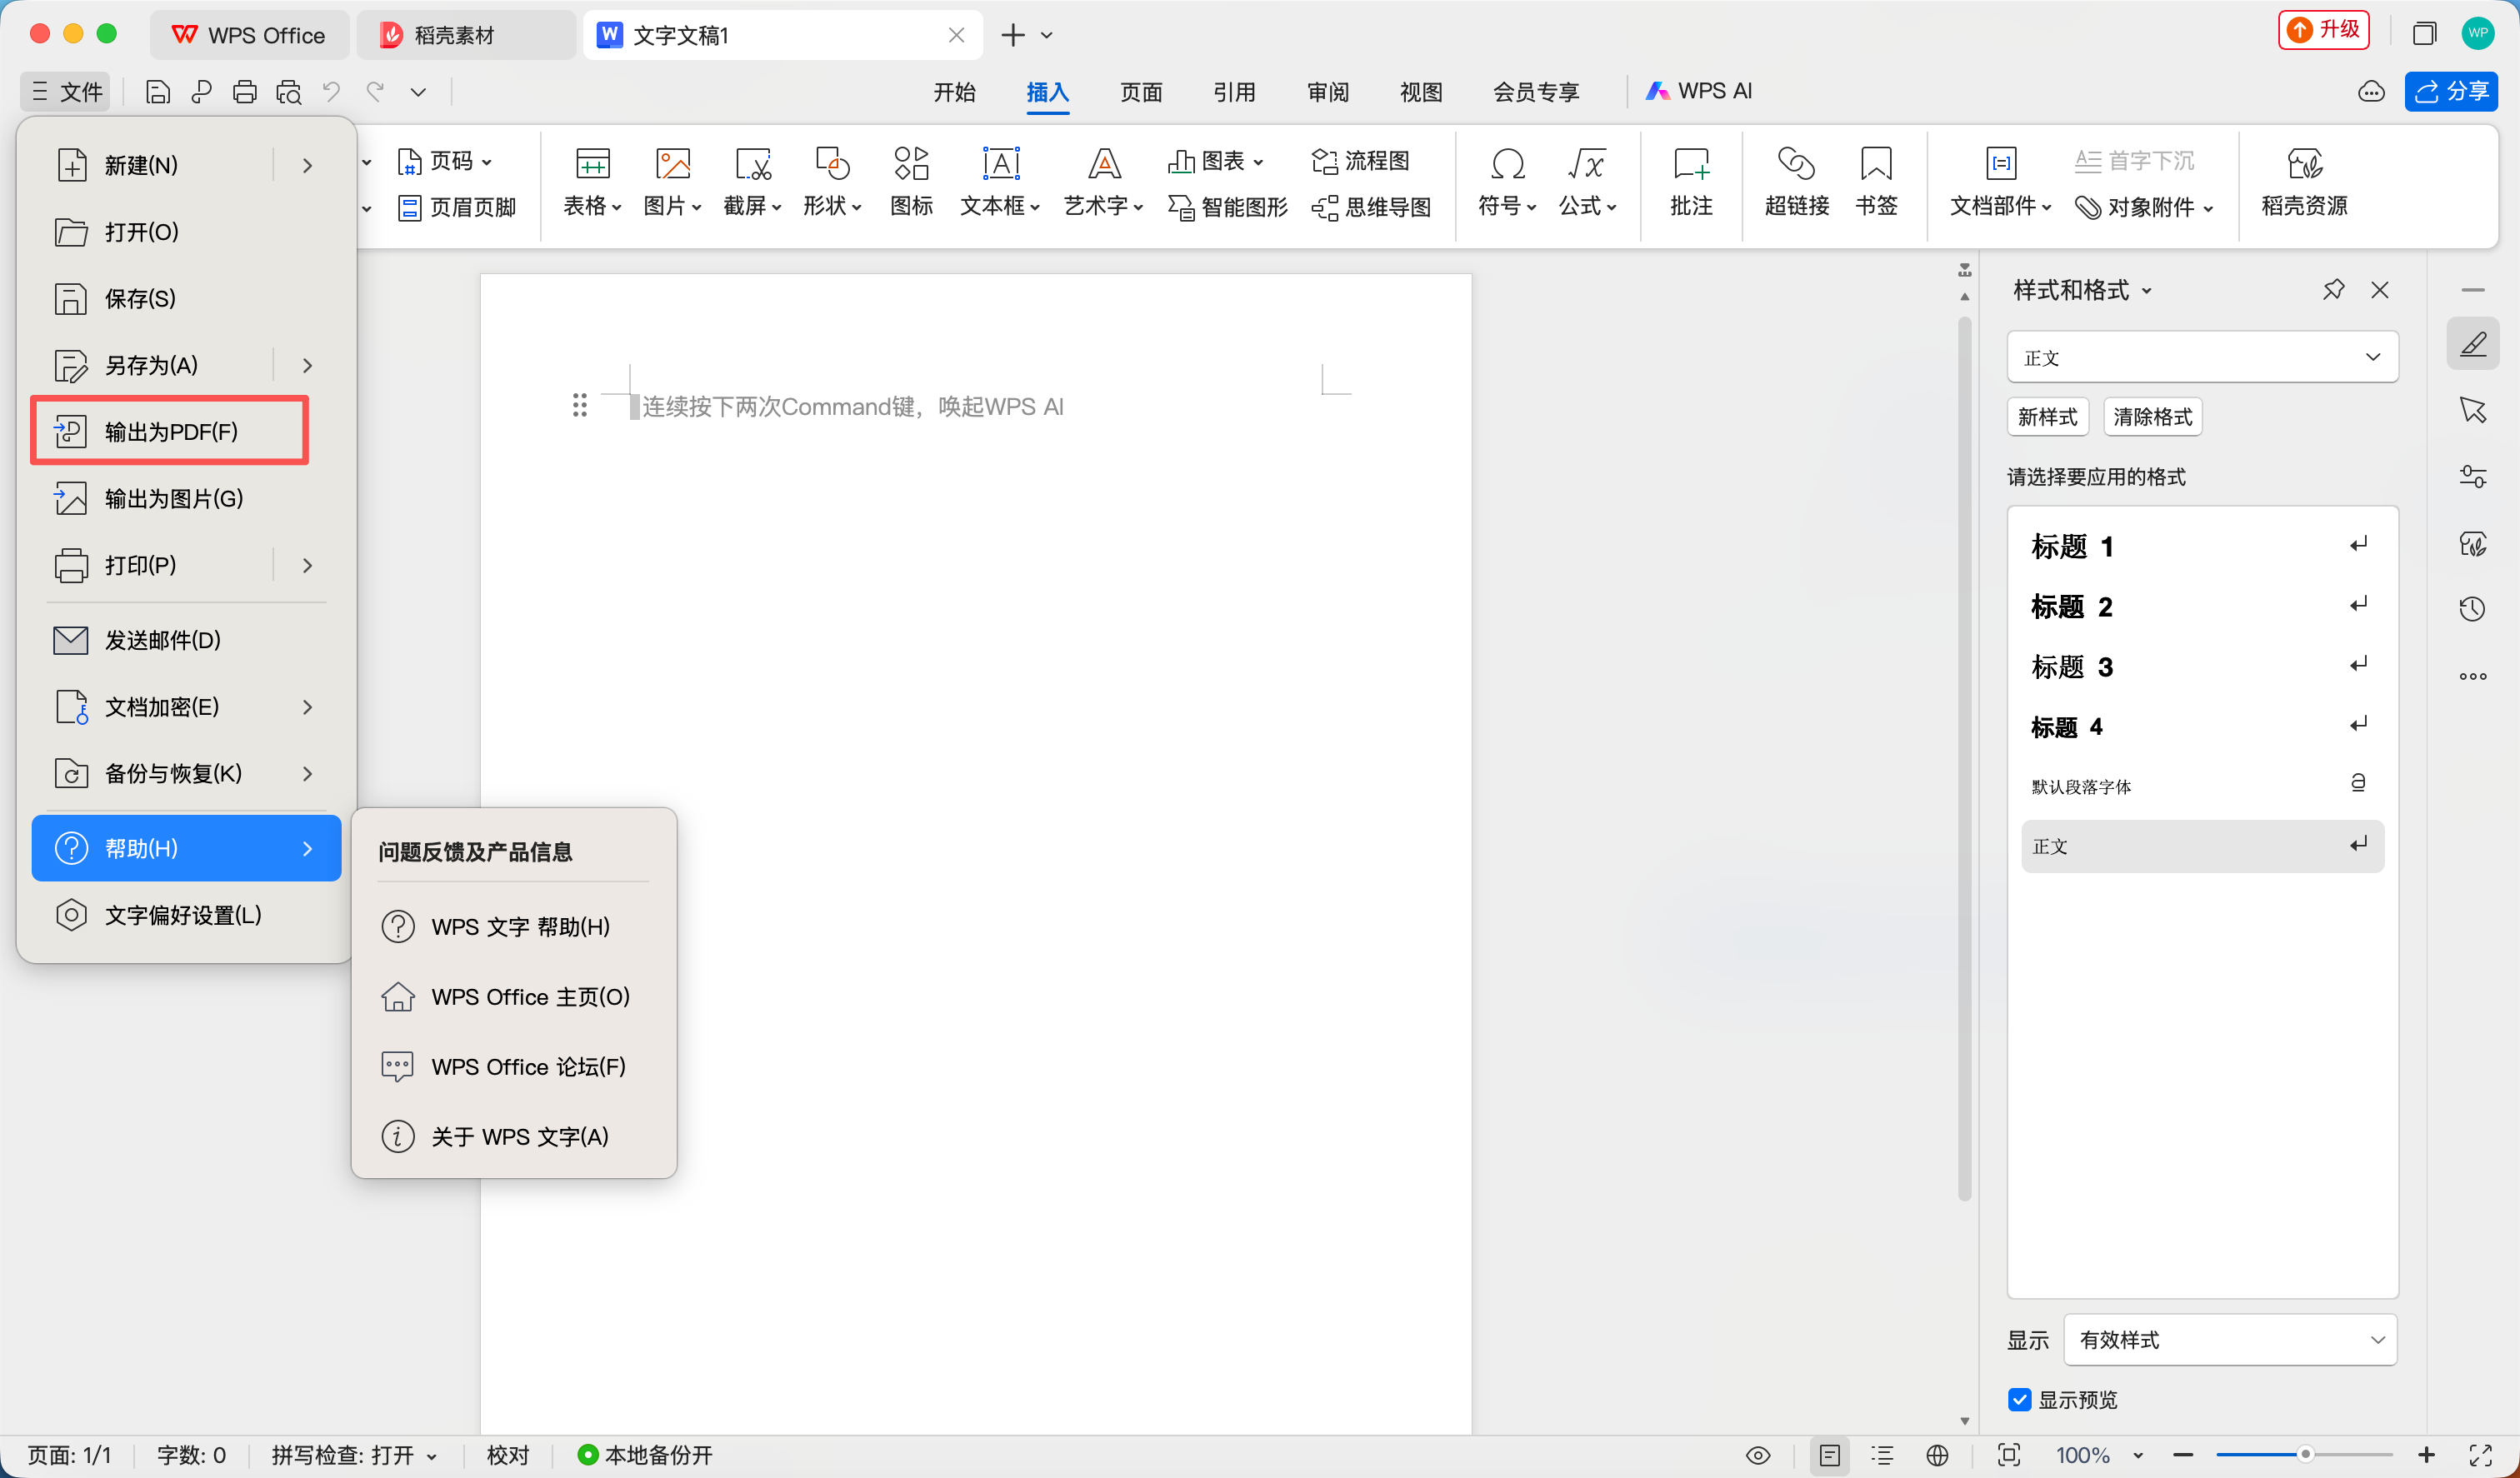
Task: Click the 清除格式 button
Action: 2152,417
